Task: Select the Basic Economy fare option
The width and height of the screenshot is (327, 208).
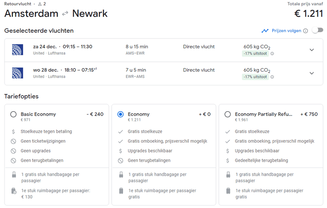Action: 13,114
